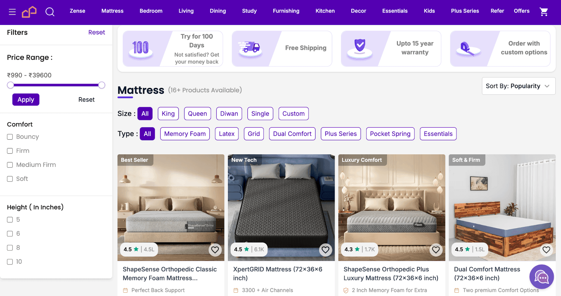Apply the selected price range
This screenshot has height=296, width=561.
click(26, 99)
